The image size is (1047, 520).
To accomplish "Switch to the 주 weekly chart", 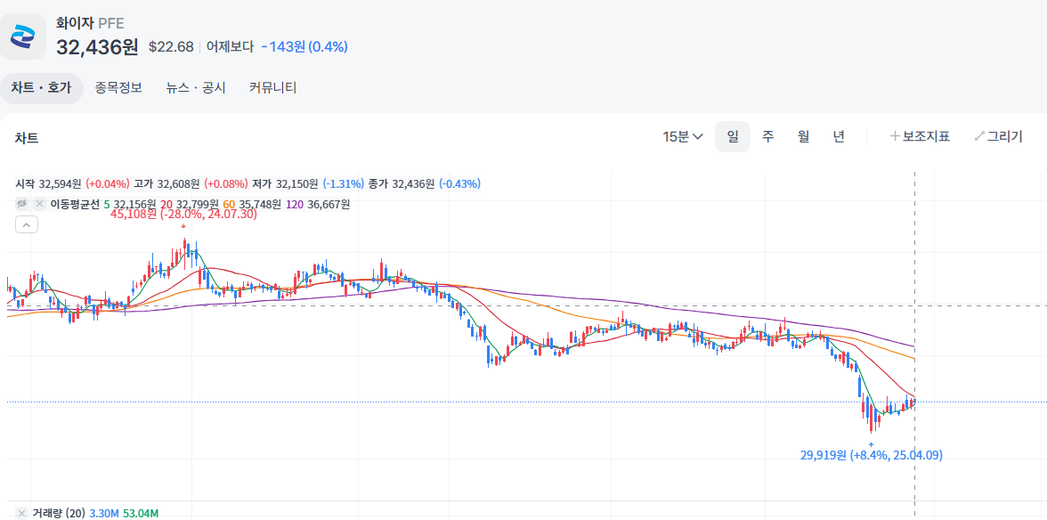I will [x=767, y=137].
